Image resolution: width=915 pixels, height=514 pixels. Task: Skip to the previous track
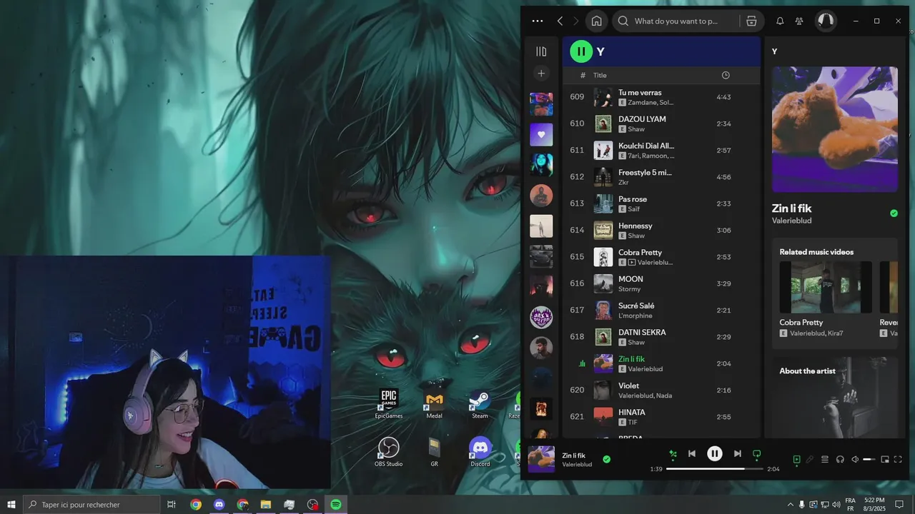pyautogui.click(x=692, y=453)
